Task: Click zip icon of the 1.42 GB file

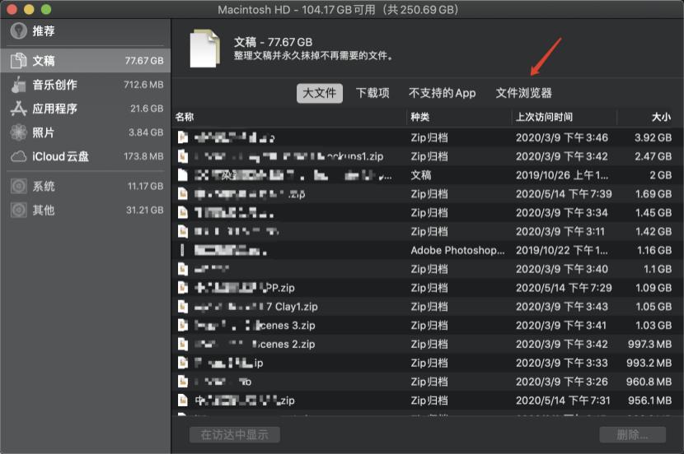Action: pos(183,231)
